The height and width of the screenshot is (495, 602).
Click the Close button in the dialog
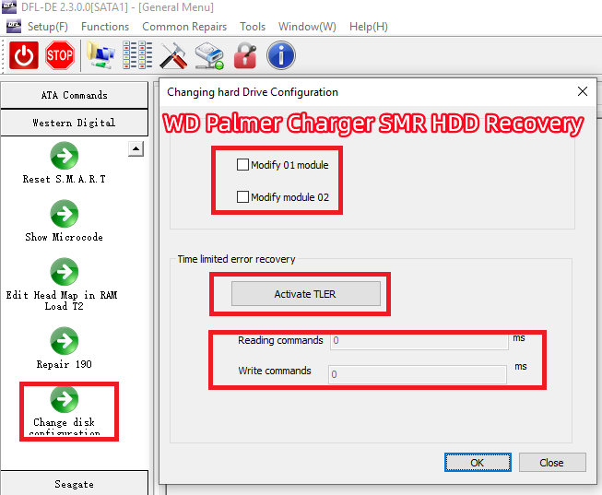[552, 463]
